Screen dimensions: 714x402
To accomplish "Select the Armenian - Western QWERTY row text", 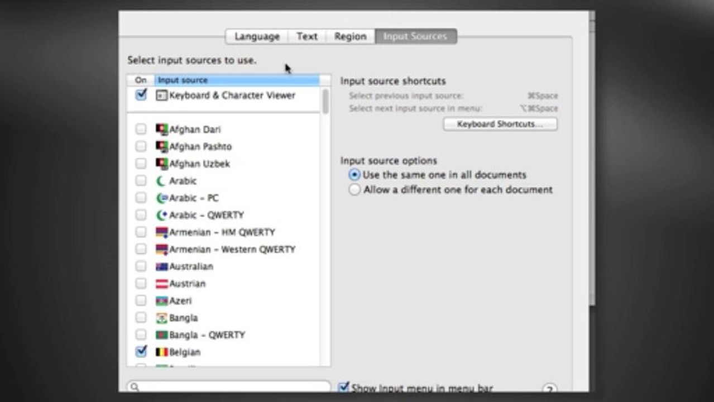I will [232, 250].
